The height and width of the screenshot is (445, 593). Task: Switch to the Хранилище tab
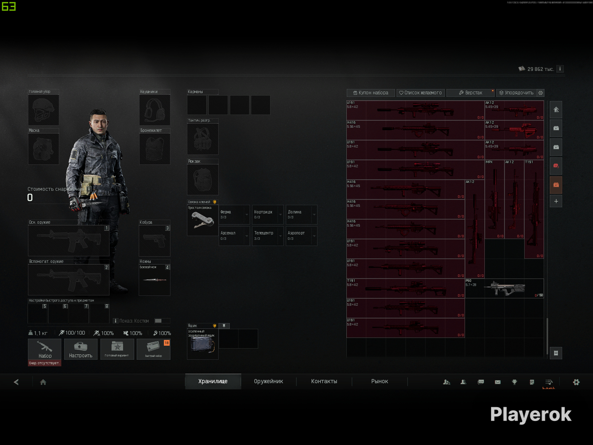click(213, 381)
